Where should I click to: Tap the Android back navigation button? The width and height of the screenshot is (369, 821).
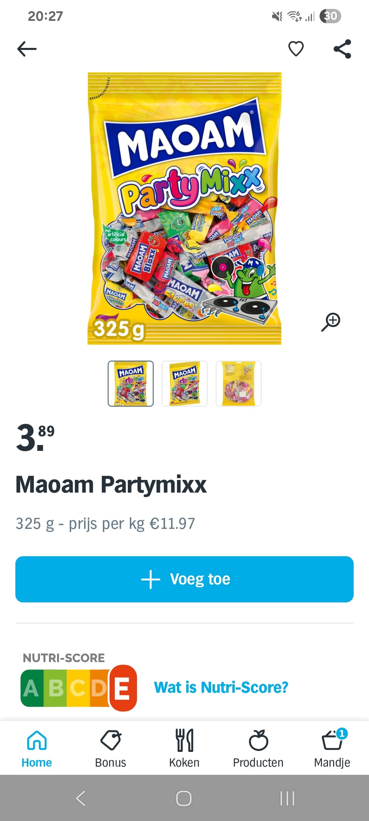(x=81, y=798)
